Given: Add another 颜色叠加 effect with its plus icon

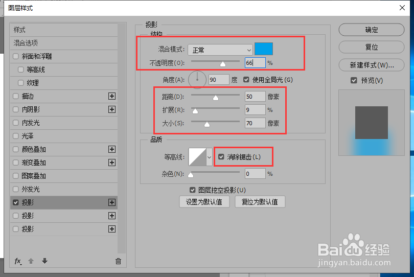Looking at the screenshot, I should tap(112, 149).
